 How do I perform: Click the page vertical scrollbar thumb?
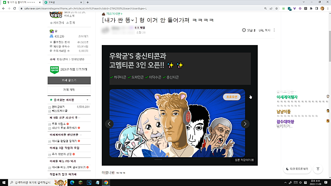330,46
